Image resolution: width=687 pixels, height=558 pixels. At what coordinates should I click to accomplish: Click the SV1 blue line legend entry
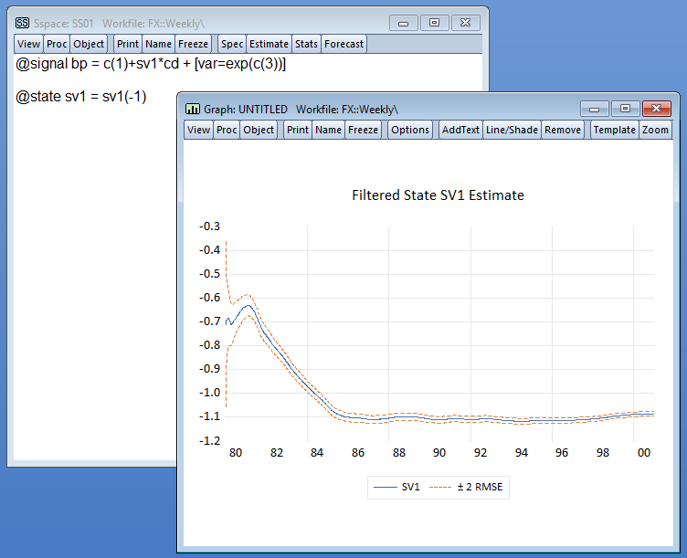(x=397, y=488)
